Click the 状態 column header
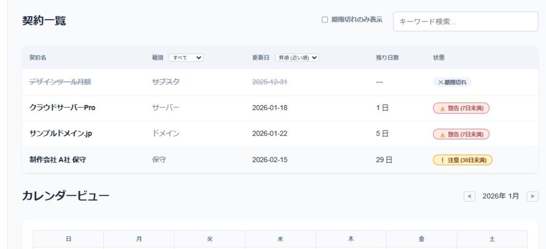 pyautogui.click(x=438, y=58)
